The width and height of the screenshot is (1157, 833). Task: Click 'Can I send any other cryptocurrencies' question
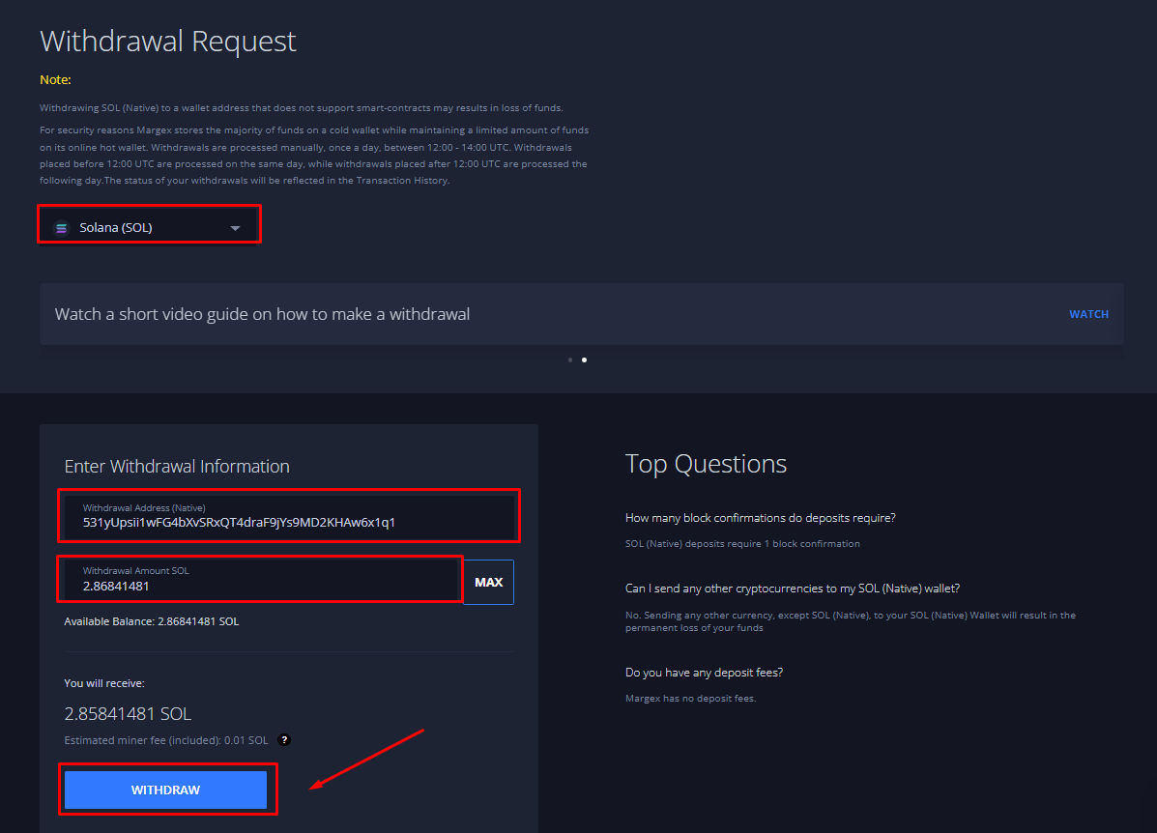click(793, 589)
